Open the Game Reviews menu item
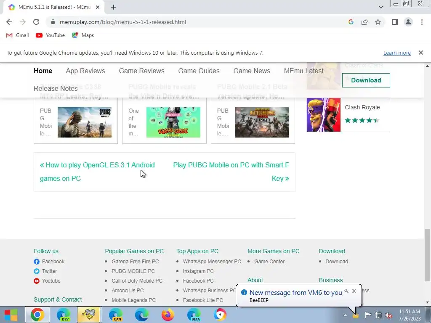 click(x=141, y=71)
